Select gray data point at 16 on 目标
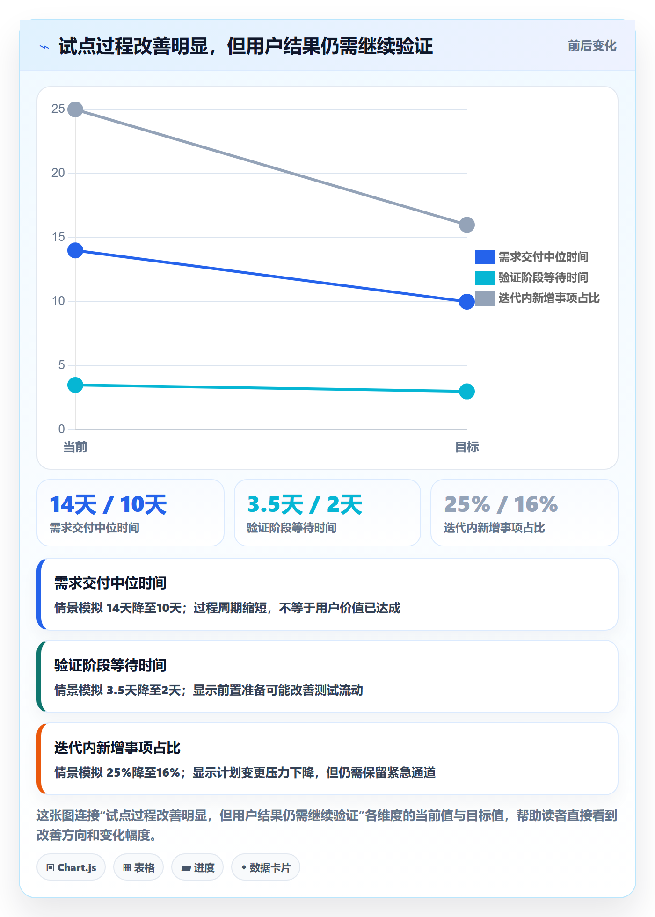655x917 pixels. (x=467, y=225)
